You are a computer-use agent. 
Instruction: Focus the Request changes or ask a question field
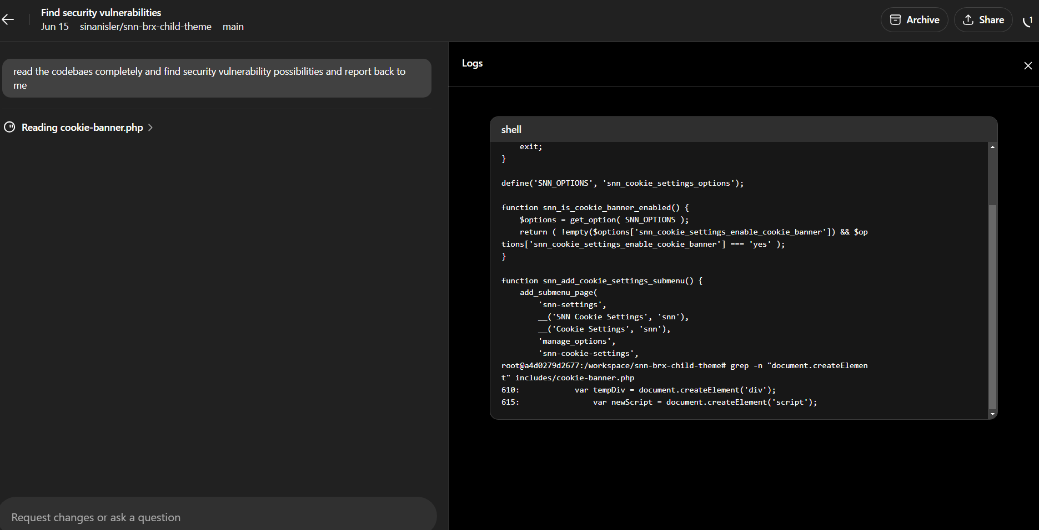(x=218, y=517)
